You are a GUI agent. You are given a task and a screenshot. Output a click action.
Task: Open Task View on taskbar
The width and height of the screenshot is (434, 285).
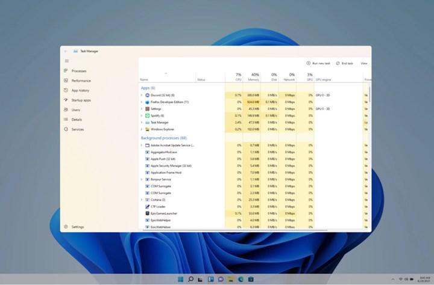point(200,279)
